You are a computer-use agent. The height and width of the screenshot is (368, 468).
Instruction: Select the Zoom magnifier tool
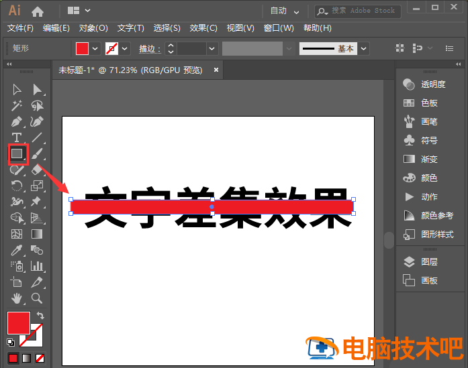pos(37,298)
